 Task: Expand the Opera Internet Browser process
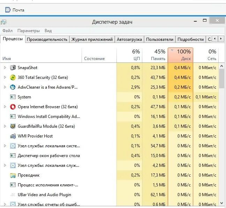[x=5, y=107]
